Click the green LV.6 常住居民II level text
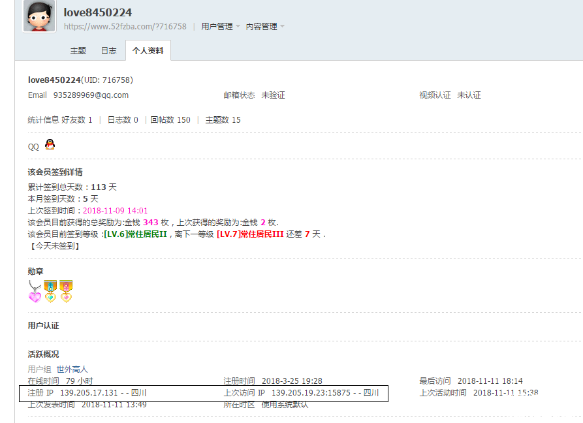Viewport: 583px width, 423px height. (136, 234)
